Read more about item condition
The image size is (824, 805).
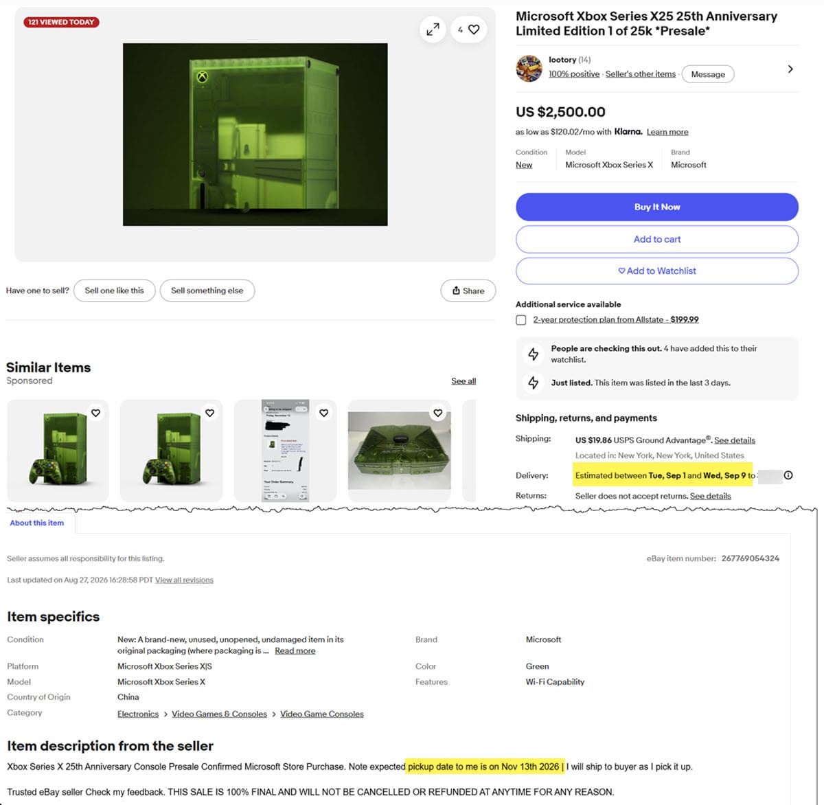coord(295,650)
